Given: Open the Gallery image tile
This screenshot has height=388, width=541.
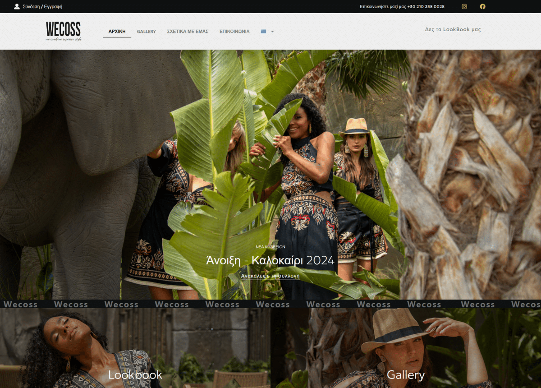Looking at the screenshot, I should [406, 348].
